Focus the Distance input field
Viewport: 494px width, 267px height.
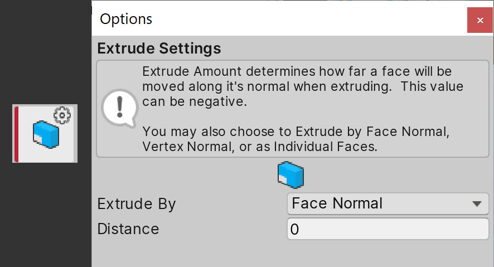[388, 229]
